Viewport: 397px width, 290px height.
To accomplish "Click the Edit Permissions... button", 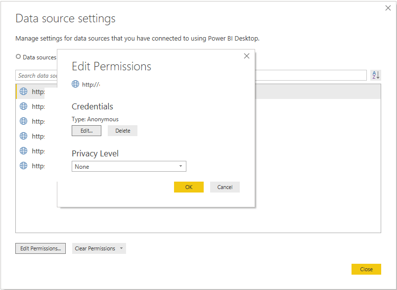I will pos(41,248).
